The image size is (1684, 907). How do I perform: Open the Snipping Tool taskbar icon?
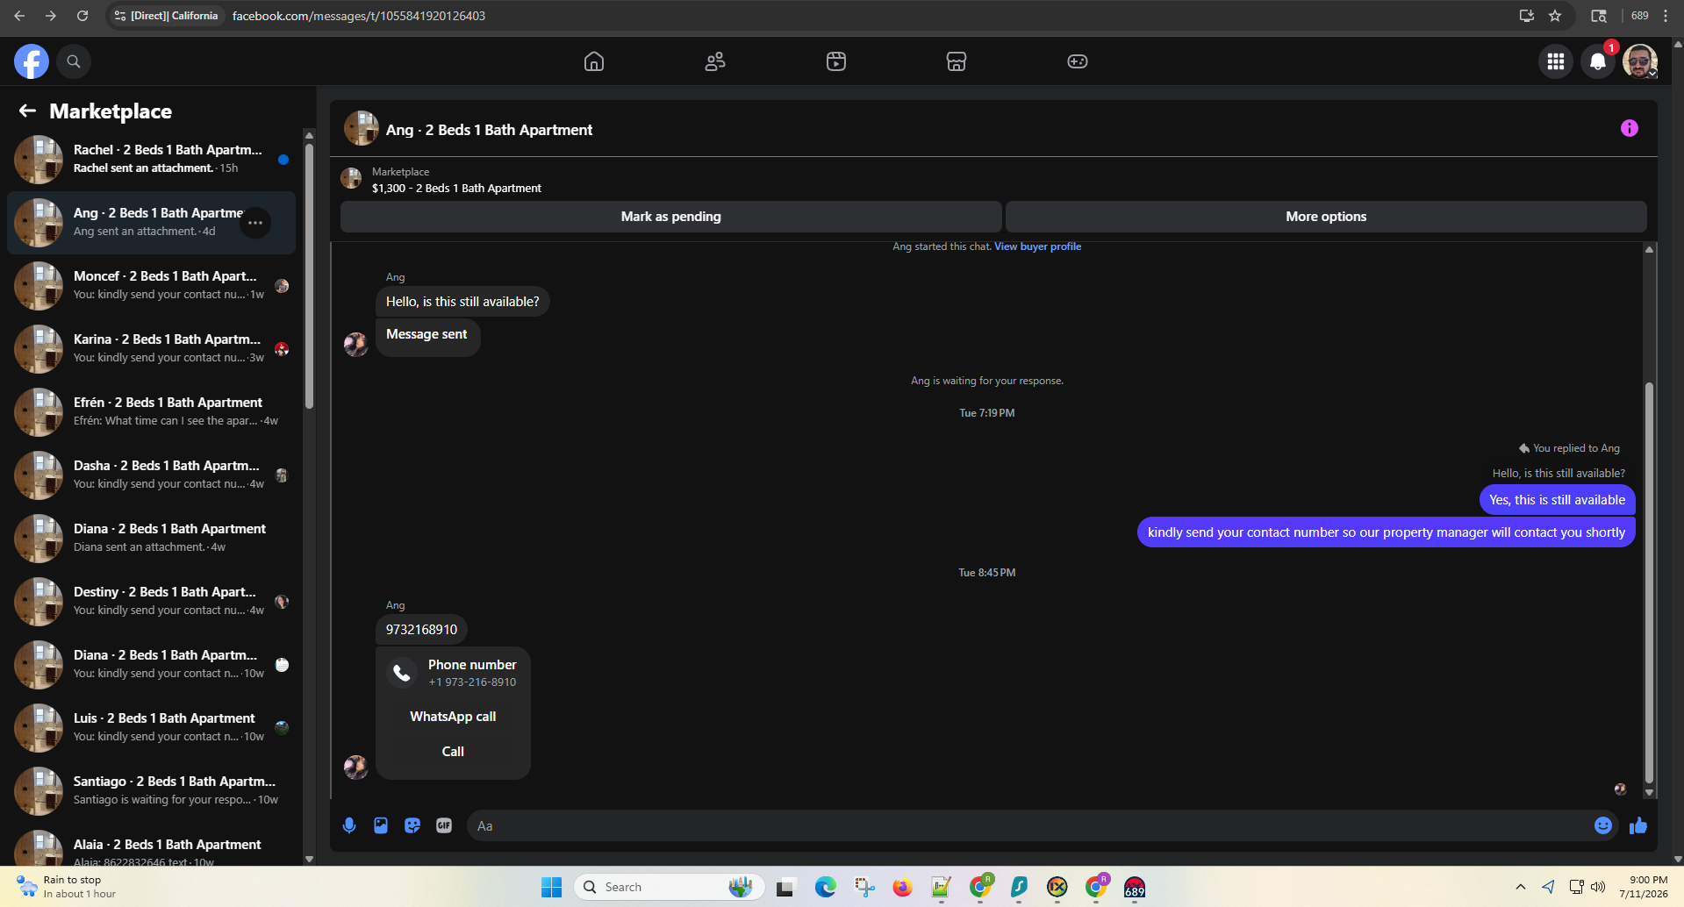click(864, 888)
